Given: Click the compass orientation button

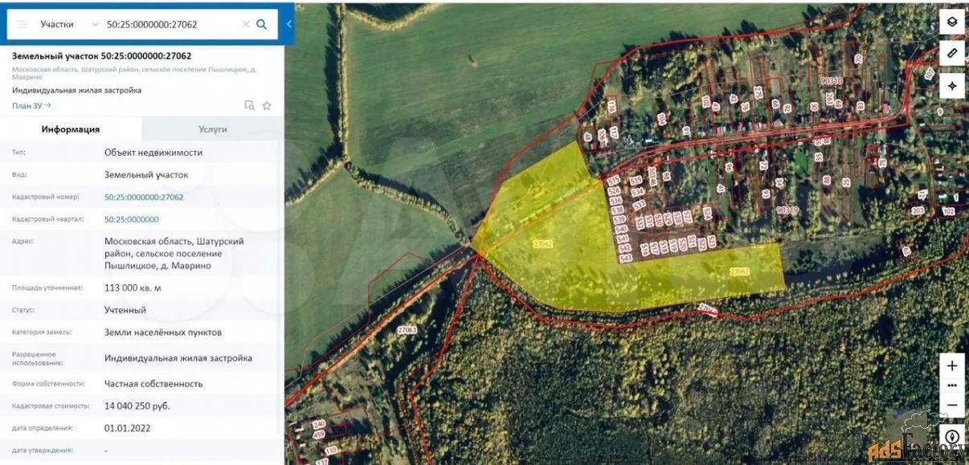Looking at the screenshot, I should coord(952,438).
